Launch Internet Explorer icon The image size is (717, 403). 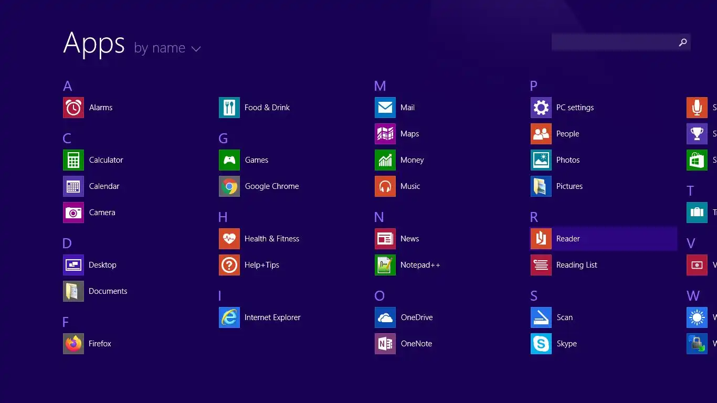[229, 317]
